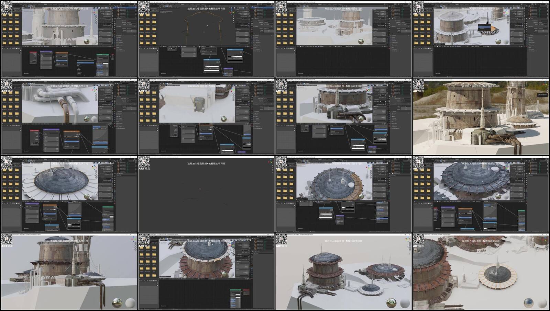
Task: Click the QR code in the landscape-background tower render
Action: point(418,84)
